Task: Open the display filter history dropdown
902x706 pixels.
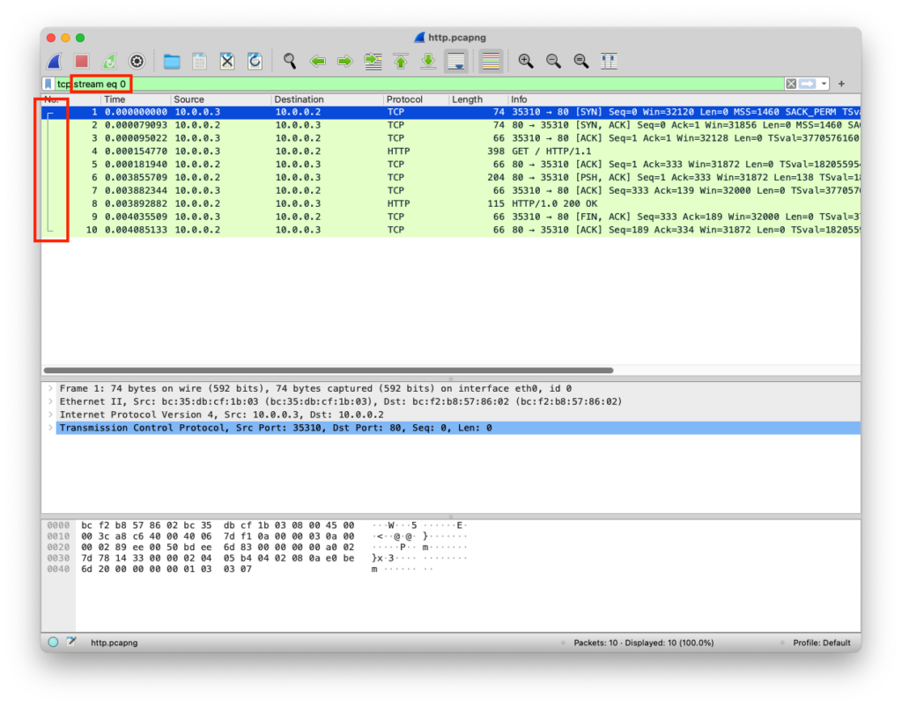Action: point(824,84)
